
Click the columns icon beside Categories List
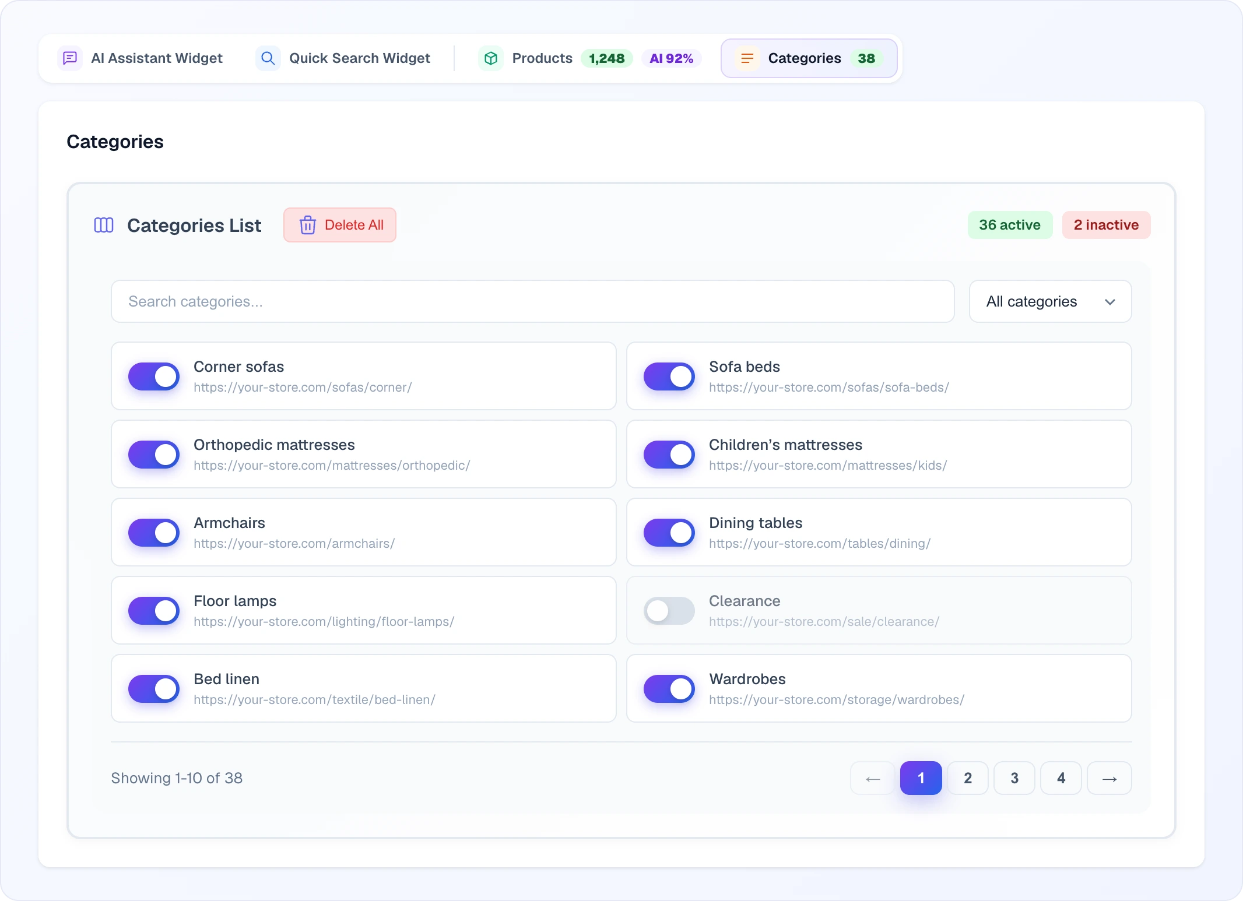tap(104, 225)
